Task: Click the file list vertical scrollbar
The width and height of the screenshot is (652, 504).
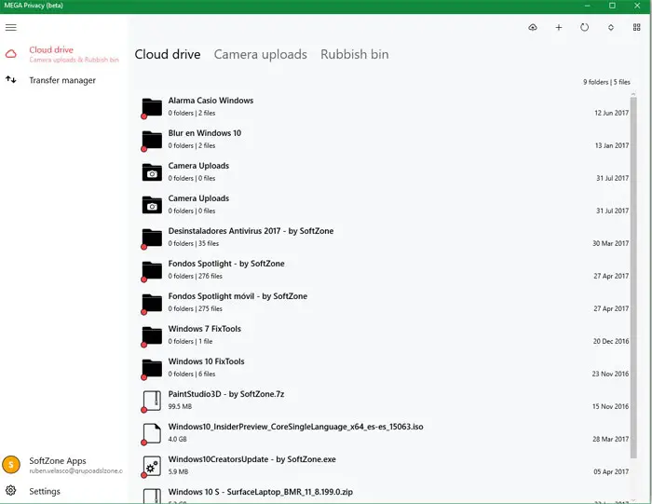Action: (634, 279)
